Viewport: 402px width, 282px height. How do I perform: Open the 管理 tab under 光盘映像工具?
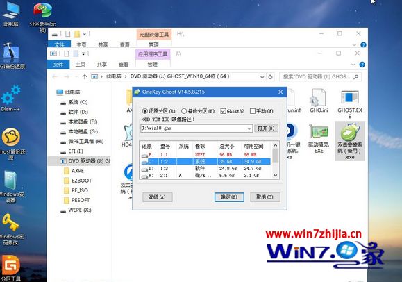[153, 44]
